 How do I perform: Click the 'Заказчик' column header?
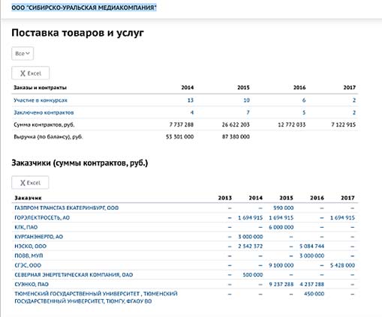coord(28,198)
